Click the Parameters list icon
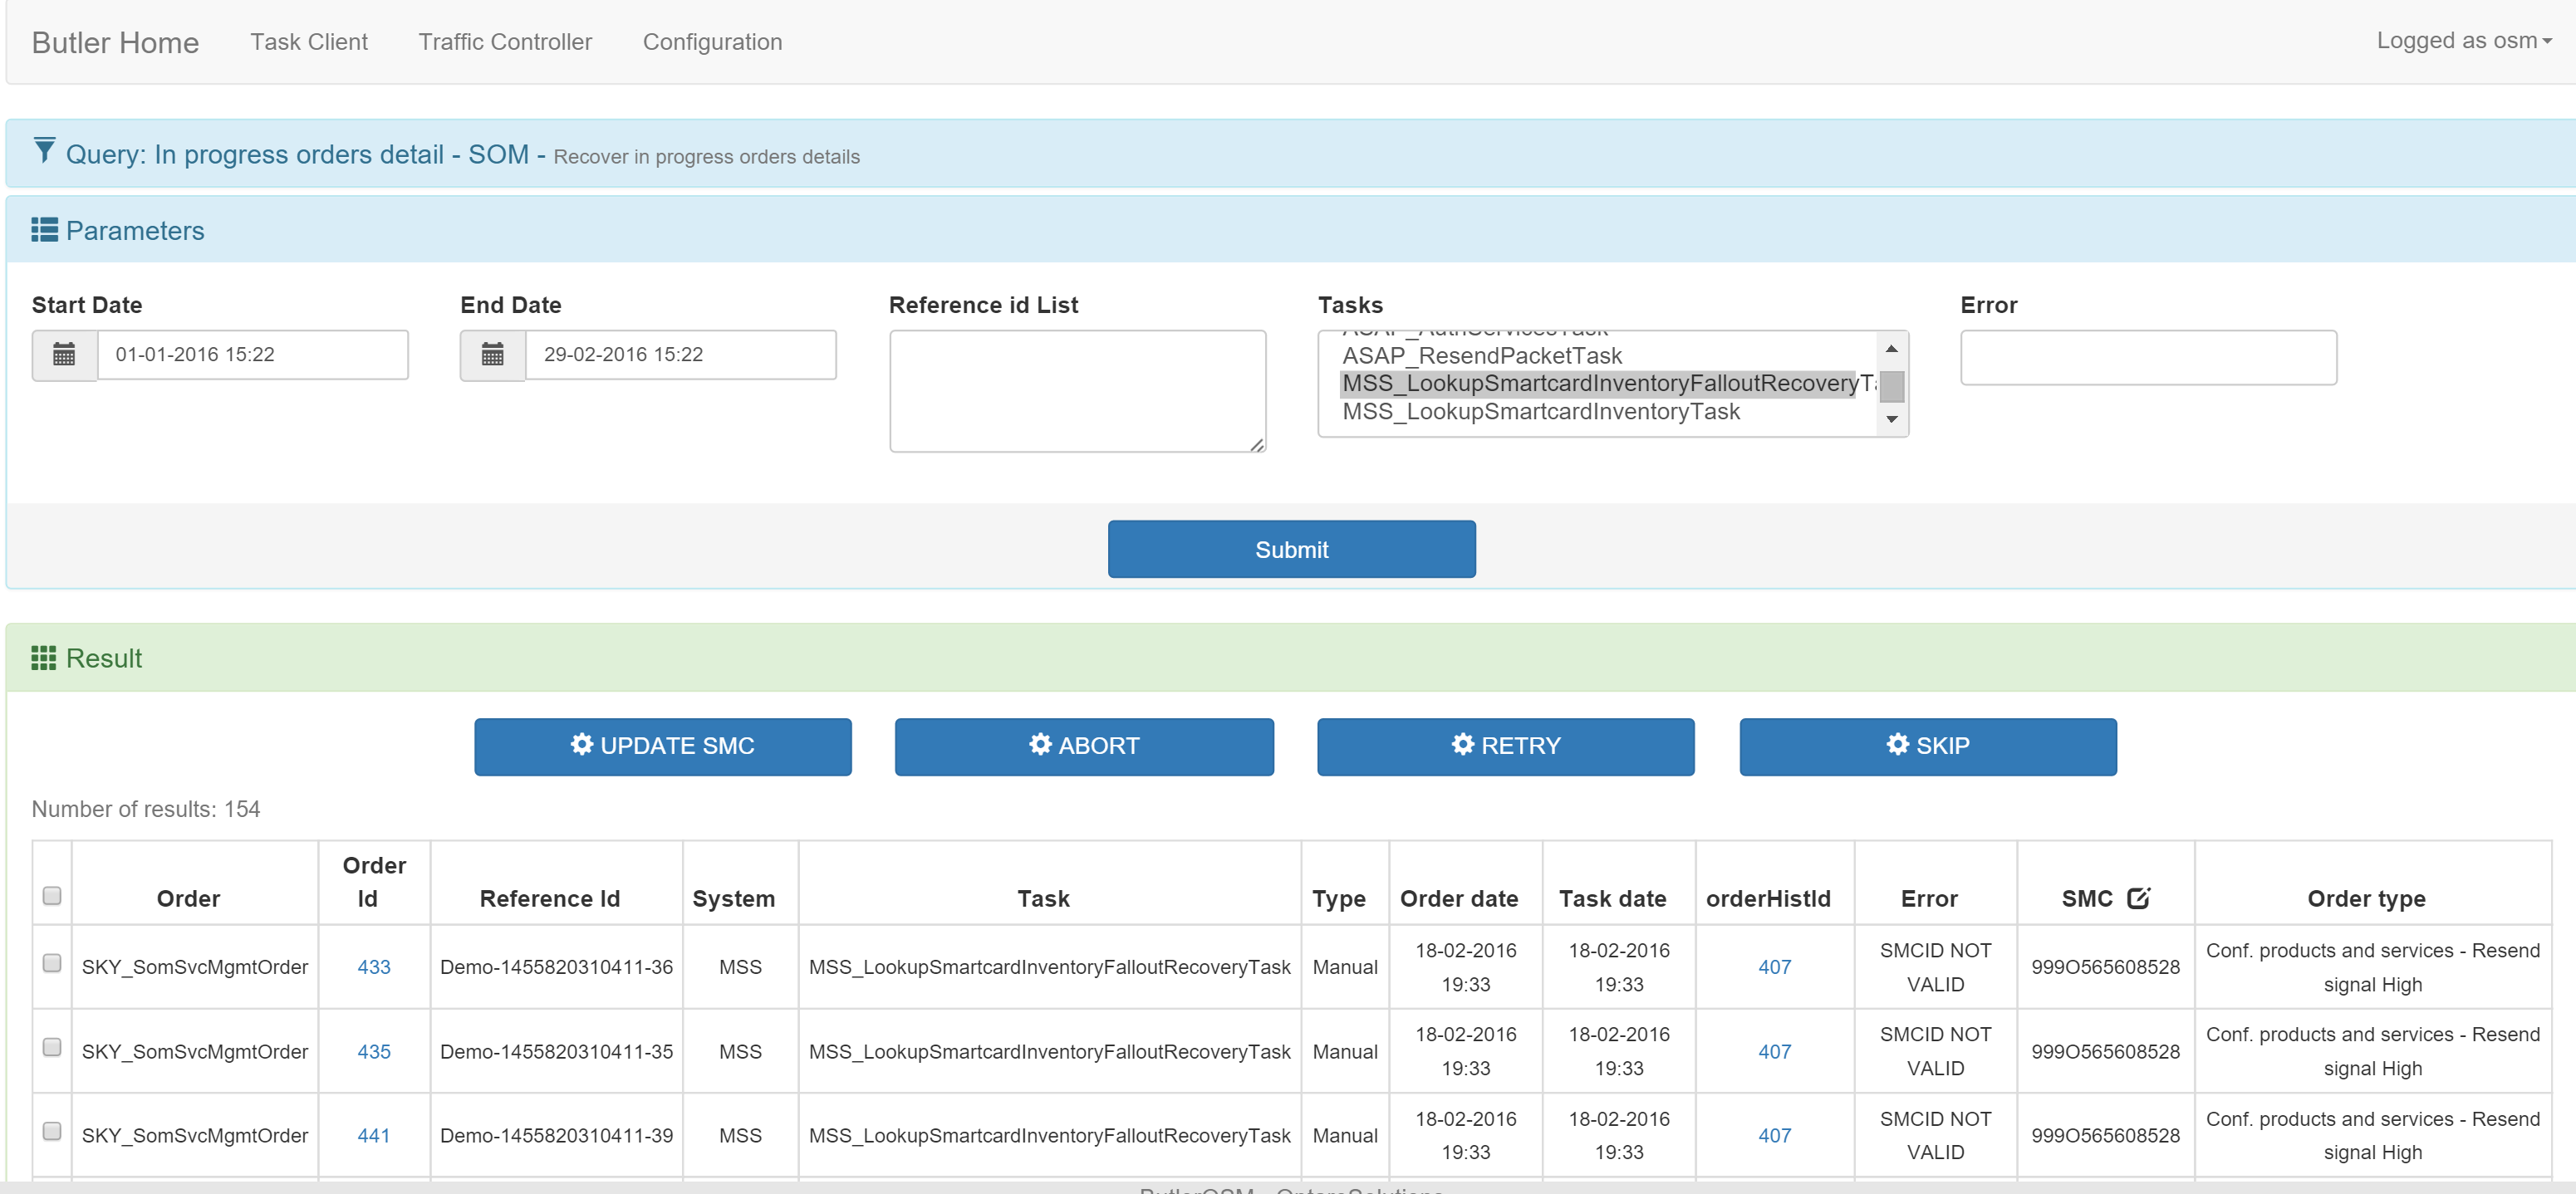Screen dimensions: 2576x1194 coord(44,230)
